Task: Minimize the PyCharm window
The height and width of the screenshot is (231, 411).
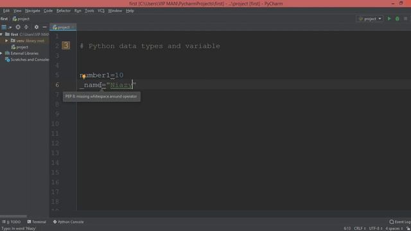Action: tap(392, 3)
